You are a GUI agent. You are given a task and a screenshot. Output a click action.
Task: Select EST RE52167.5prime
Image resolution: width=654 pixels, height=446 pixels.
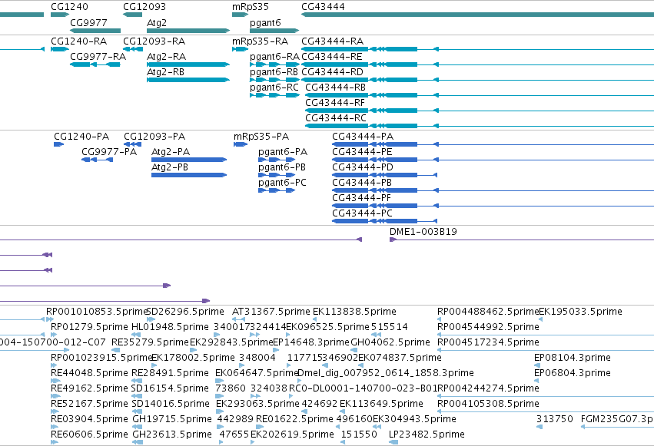[x=89, y=404]
